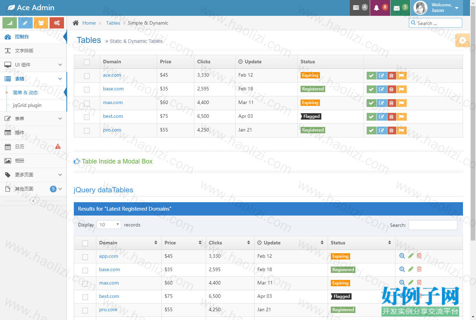Tick the checkbox next to ace.com

point(87,76)
